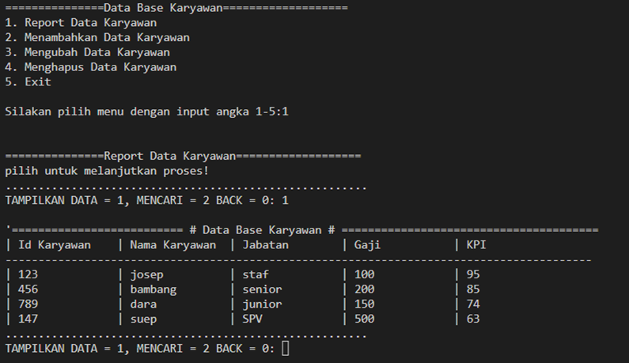The image size is (629, 363).
Task: Click the terminal cursor after final BACK = 0:
Action: pos(285,348)
